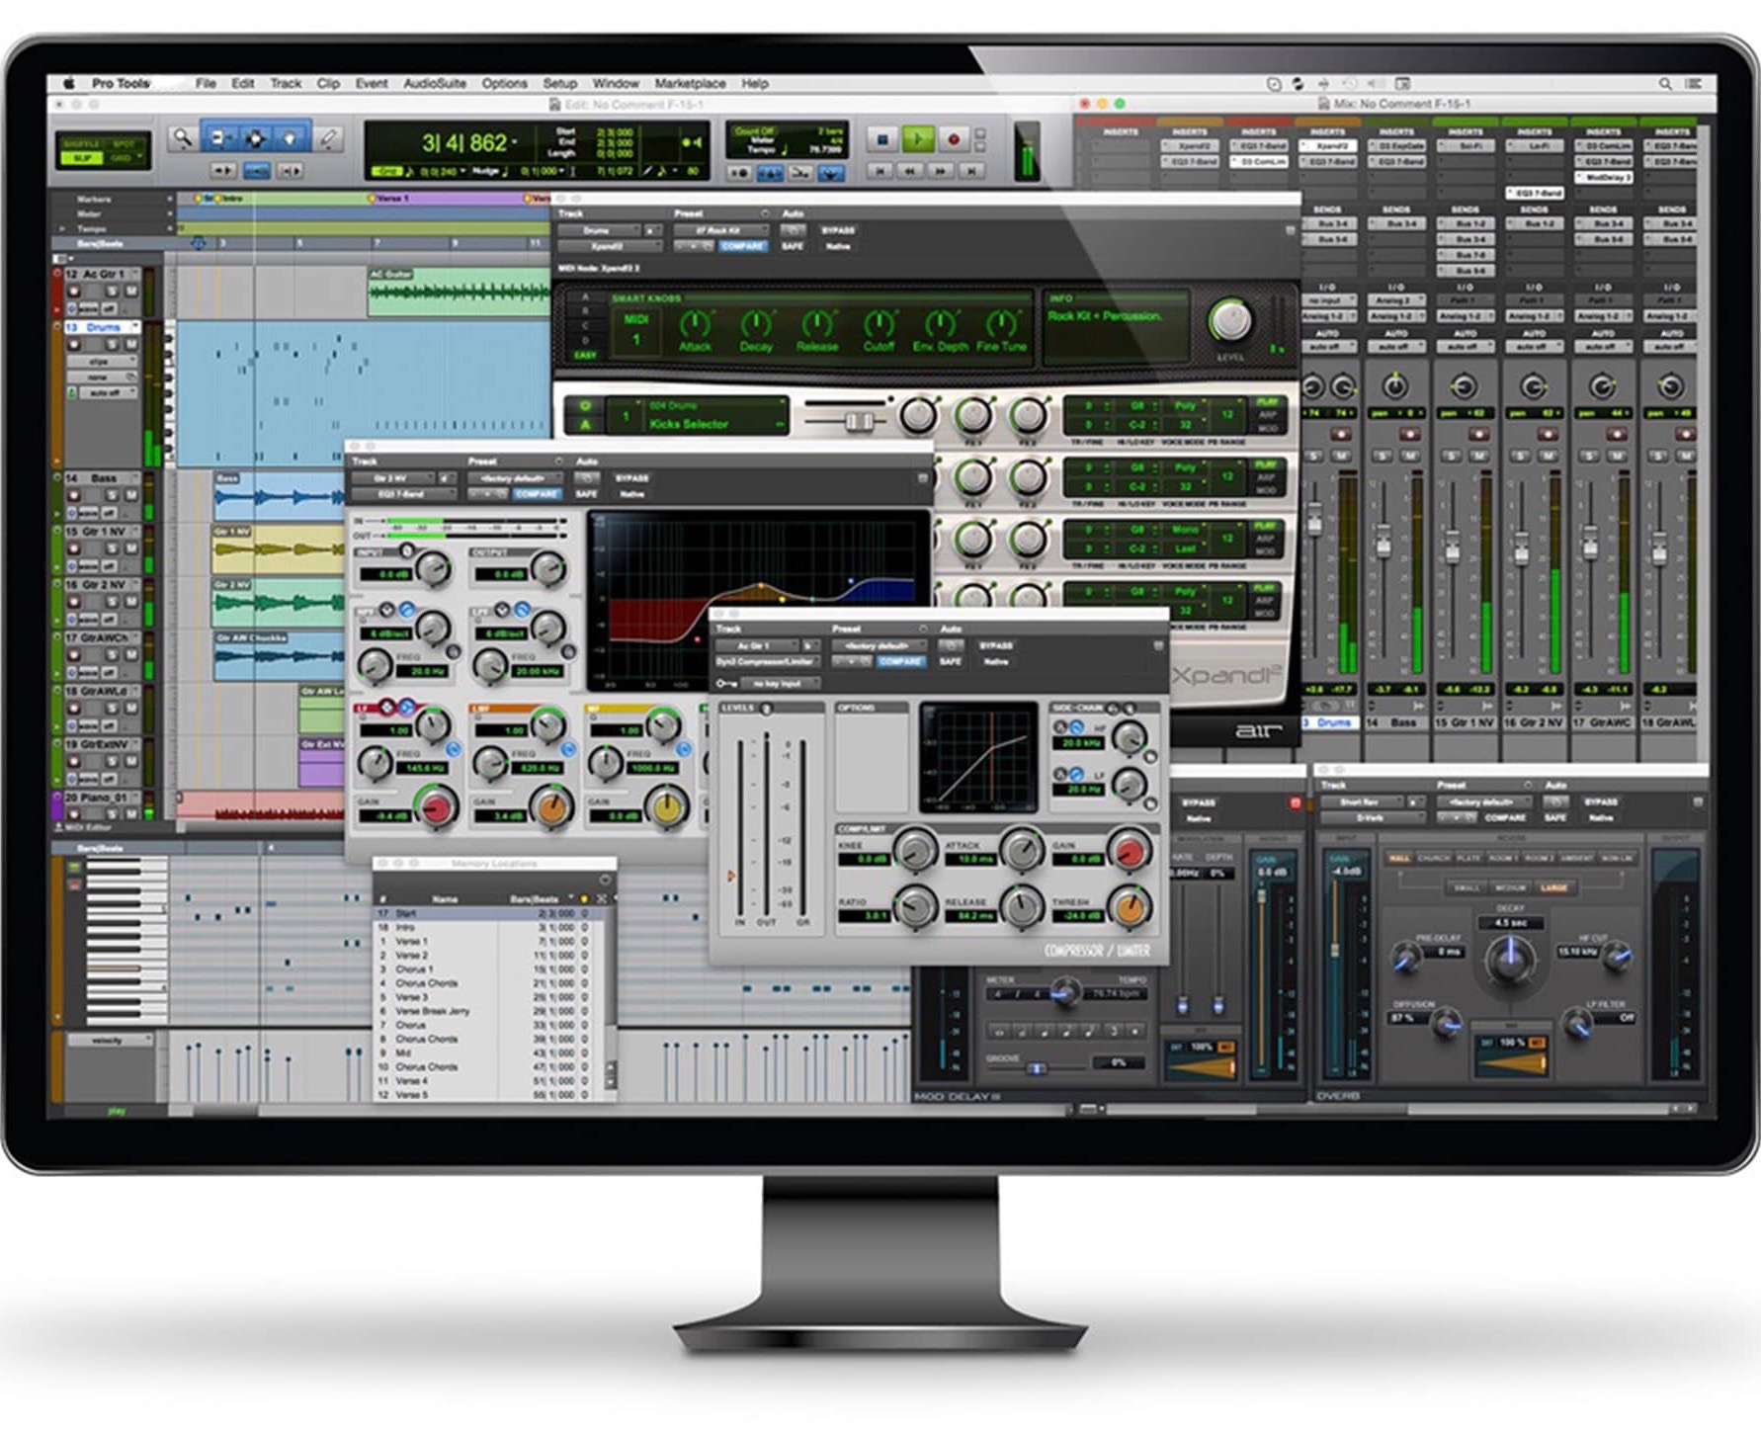
Task: Select the Grabber hand tool
Action: [x=291, y=139]
